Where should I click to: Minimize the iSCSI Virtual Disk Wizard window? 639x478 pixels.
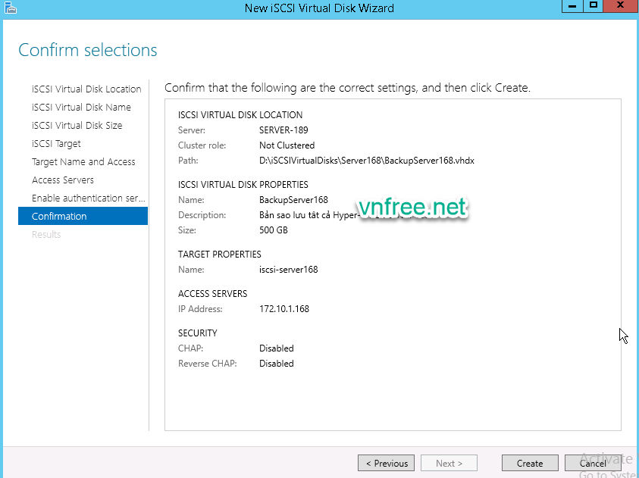tap(572, 6)
